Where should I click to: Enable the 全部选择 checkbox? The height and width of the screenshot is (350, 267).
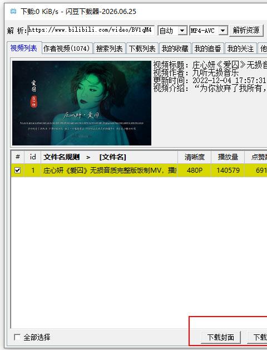tap(17, 337)
